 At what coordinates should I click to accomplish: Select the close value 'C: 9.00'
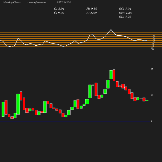(59, 13)
